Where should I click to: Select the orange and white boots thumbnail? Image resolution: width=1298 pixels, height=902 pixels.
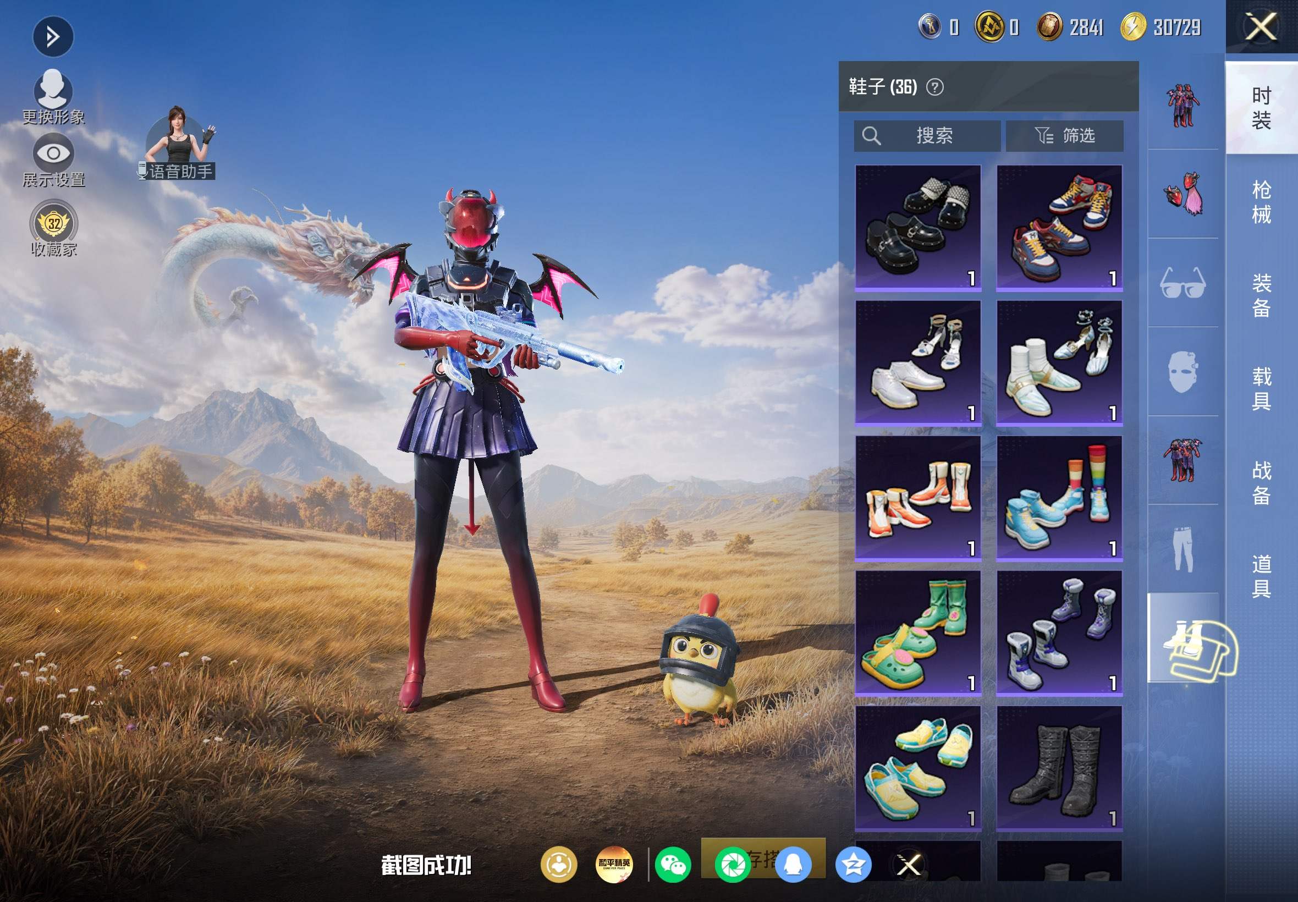tap(919, 498)
